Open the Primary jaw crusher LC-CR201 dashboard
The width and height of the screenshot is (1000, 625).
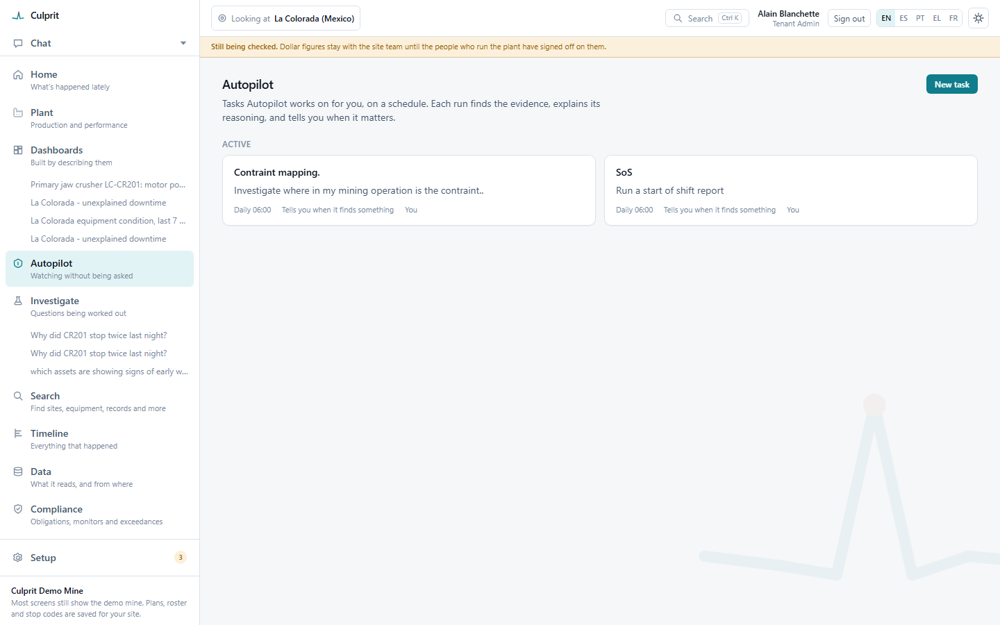pos(108,185)
